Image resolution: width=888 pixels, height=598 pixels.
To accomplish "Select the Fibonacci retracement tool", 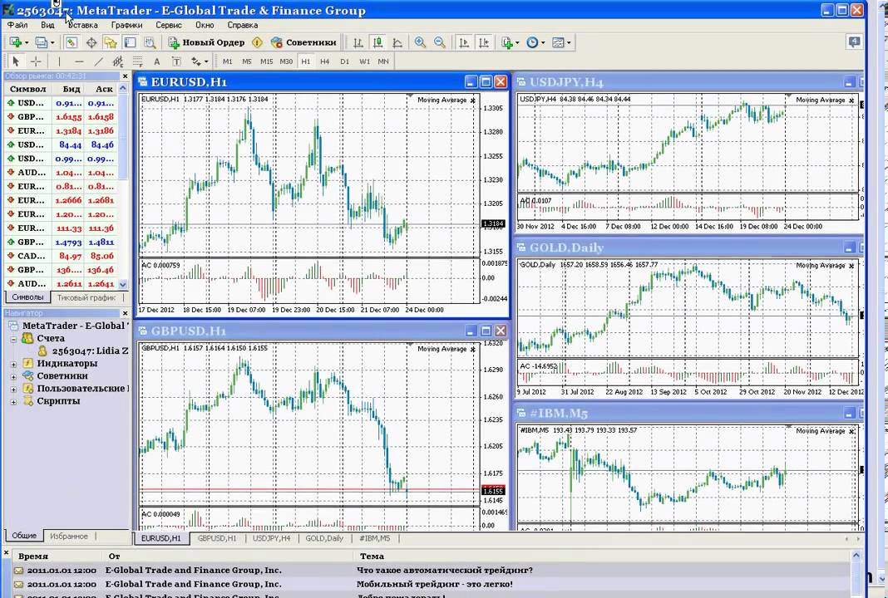I will [137, 61].
